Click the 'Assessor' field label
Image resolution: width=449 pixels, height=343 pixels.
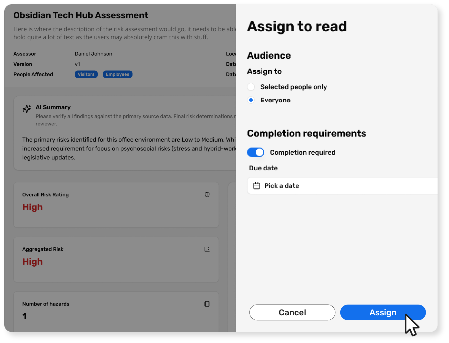click(25, 54)
